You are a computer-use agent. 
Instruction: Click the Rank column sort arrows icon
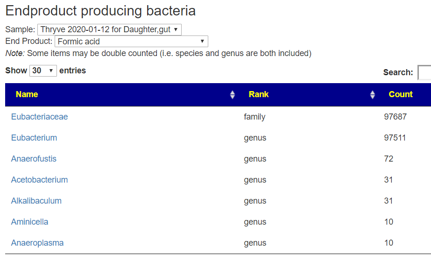point(372,95)
